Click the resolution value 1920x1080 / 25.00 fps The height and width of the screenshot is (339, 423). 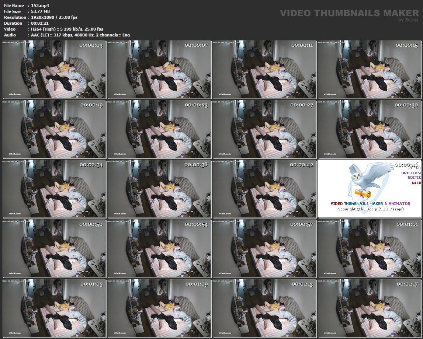[x=54, y=17]
